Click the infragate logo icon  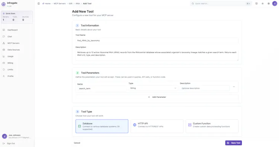coord(3,4)
